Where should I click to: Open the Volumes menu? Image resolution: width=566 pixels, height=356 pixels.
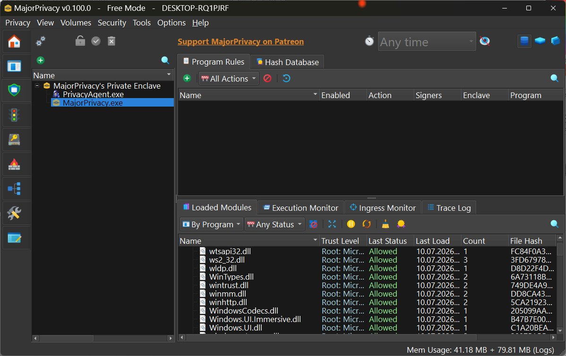[x=76, y=23]
